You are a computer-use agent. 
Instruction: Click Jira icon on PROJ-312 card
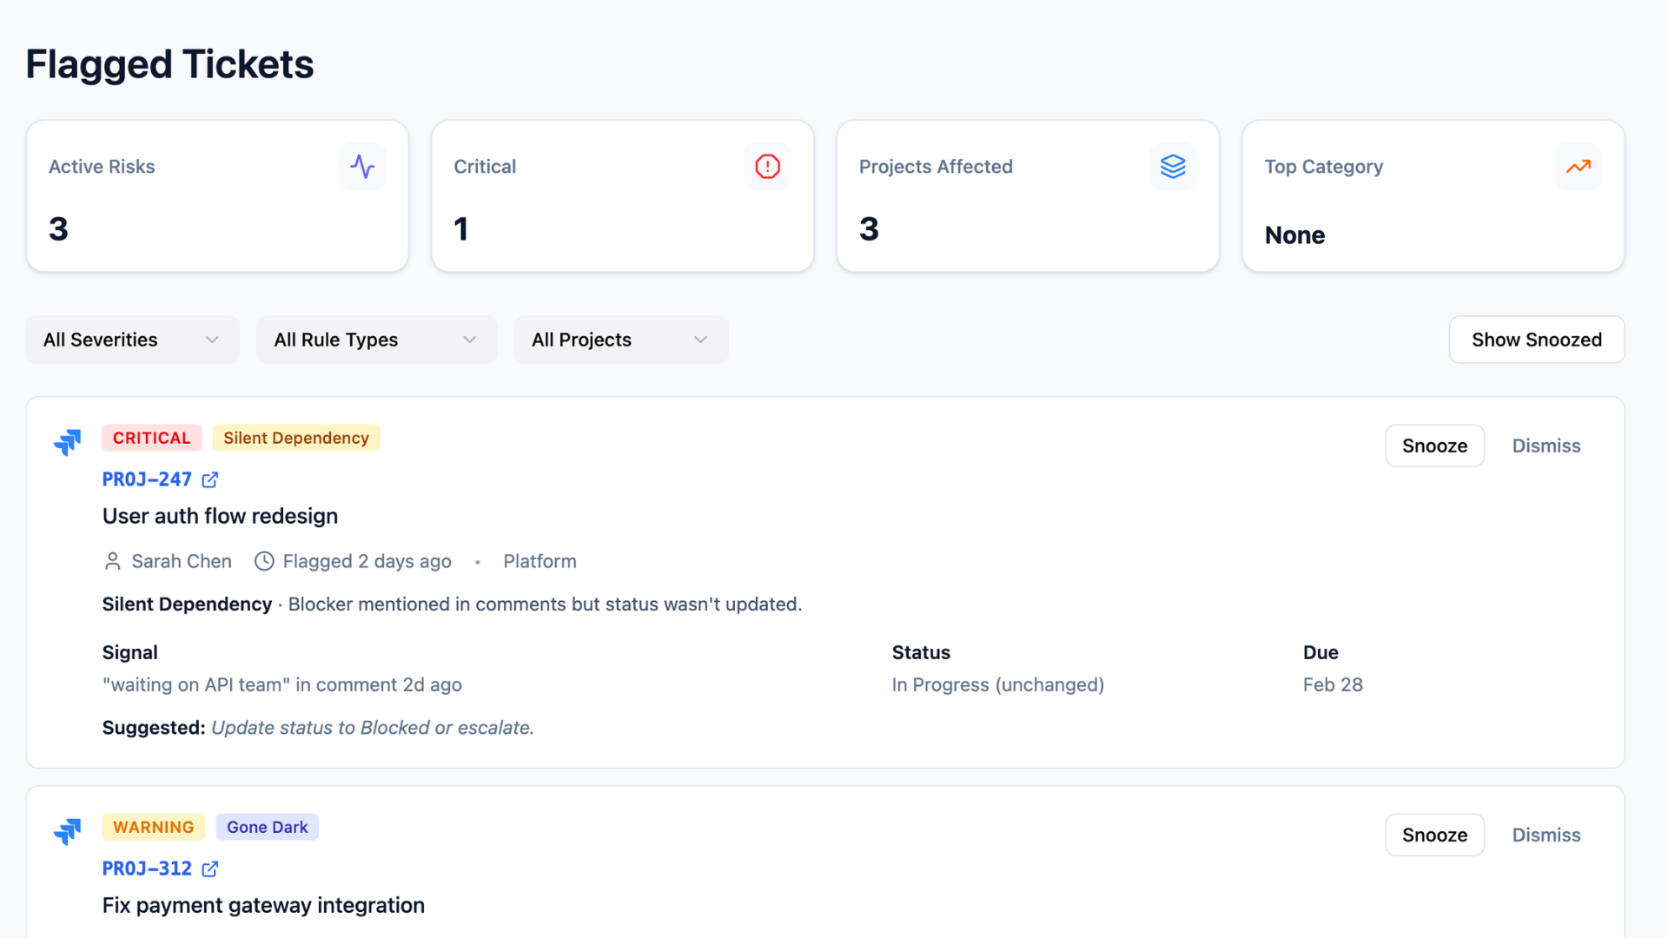click(67, 831)
